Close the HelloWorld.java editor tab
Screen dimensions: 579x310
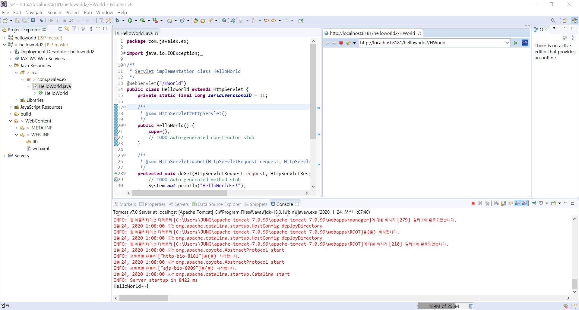157,33
